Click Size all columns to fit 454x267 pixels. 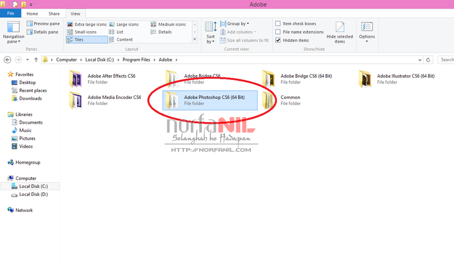pos(245,40)
